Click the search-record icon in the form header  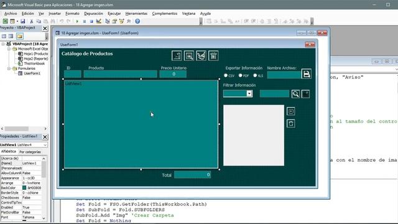tap(189, 55)
